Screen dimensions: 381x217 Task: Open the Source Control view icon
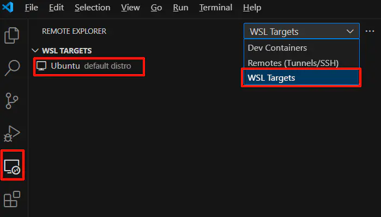point(11,101)
